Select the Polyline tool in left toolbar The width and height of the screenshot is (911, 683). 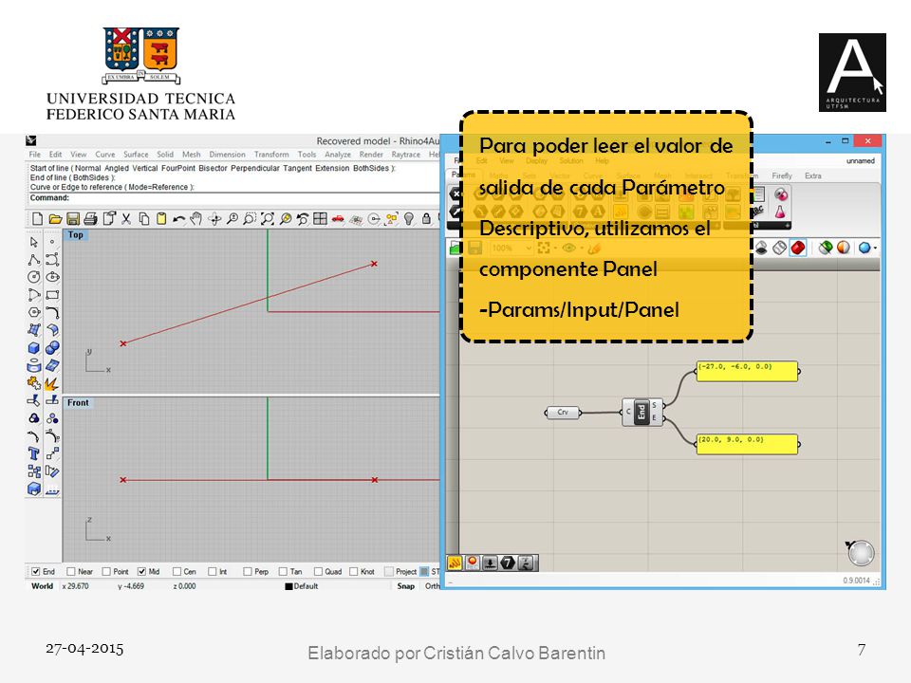pos(34,260)
